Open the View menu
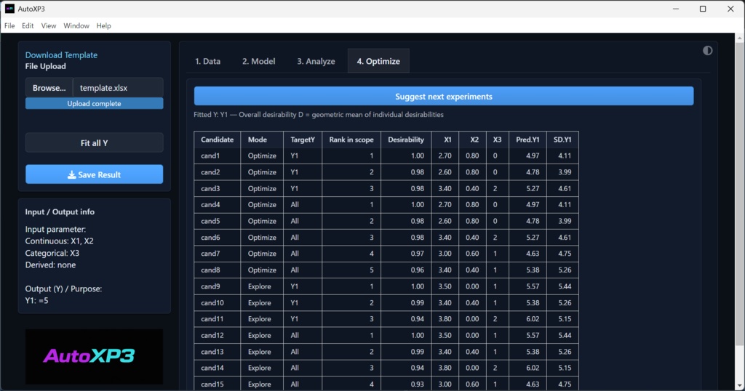 click(x=49, y=25)
